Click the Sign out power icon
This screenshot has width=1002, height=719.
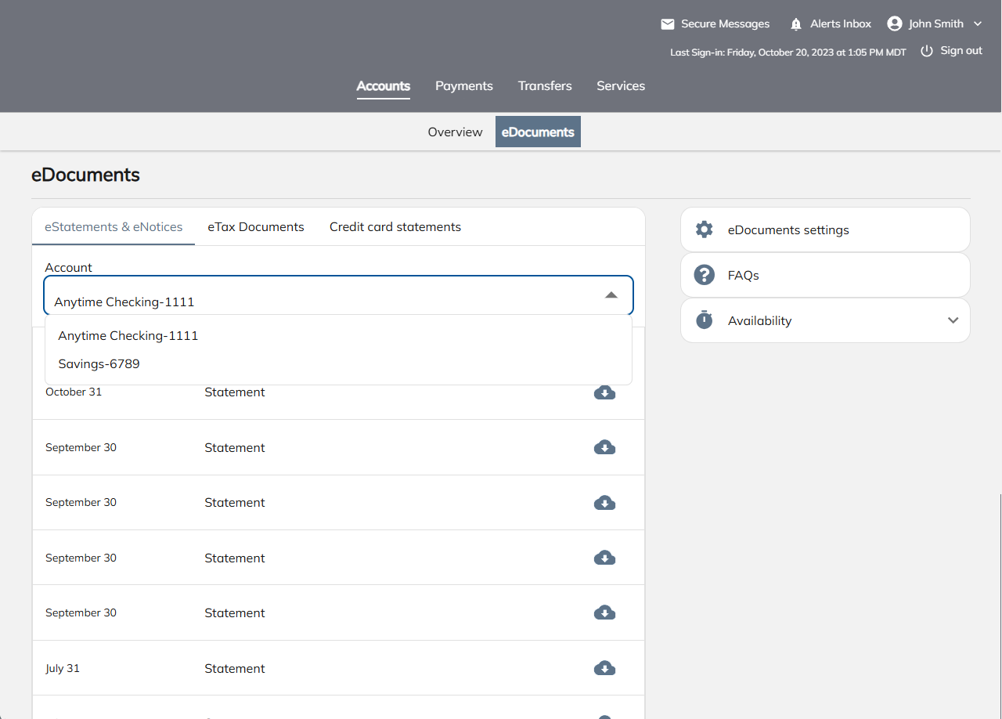point(927,51)
